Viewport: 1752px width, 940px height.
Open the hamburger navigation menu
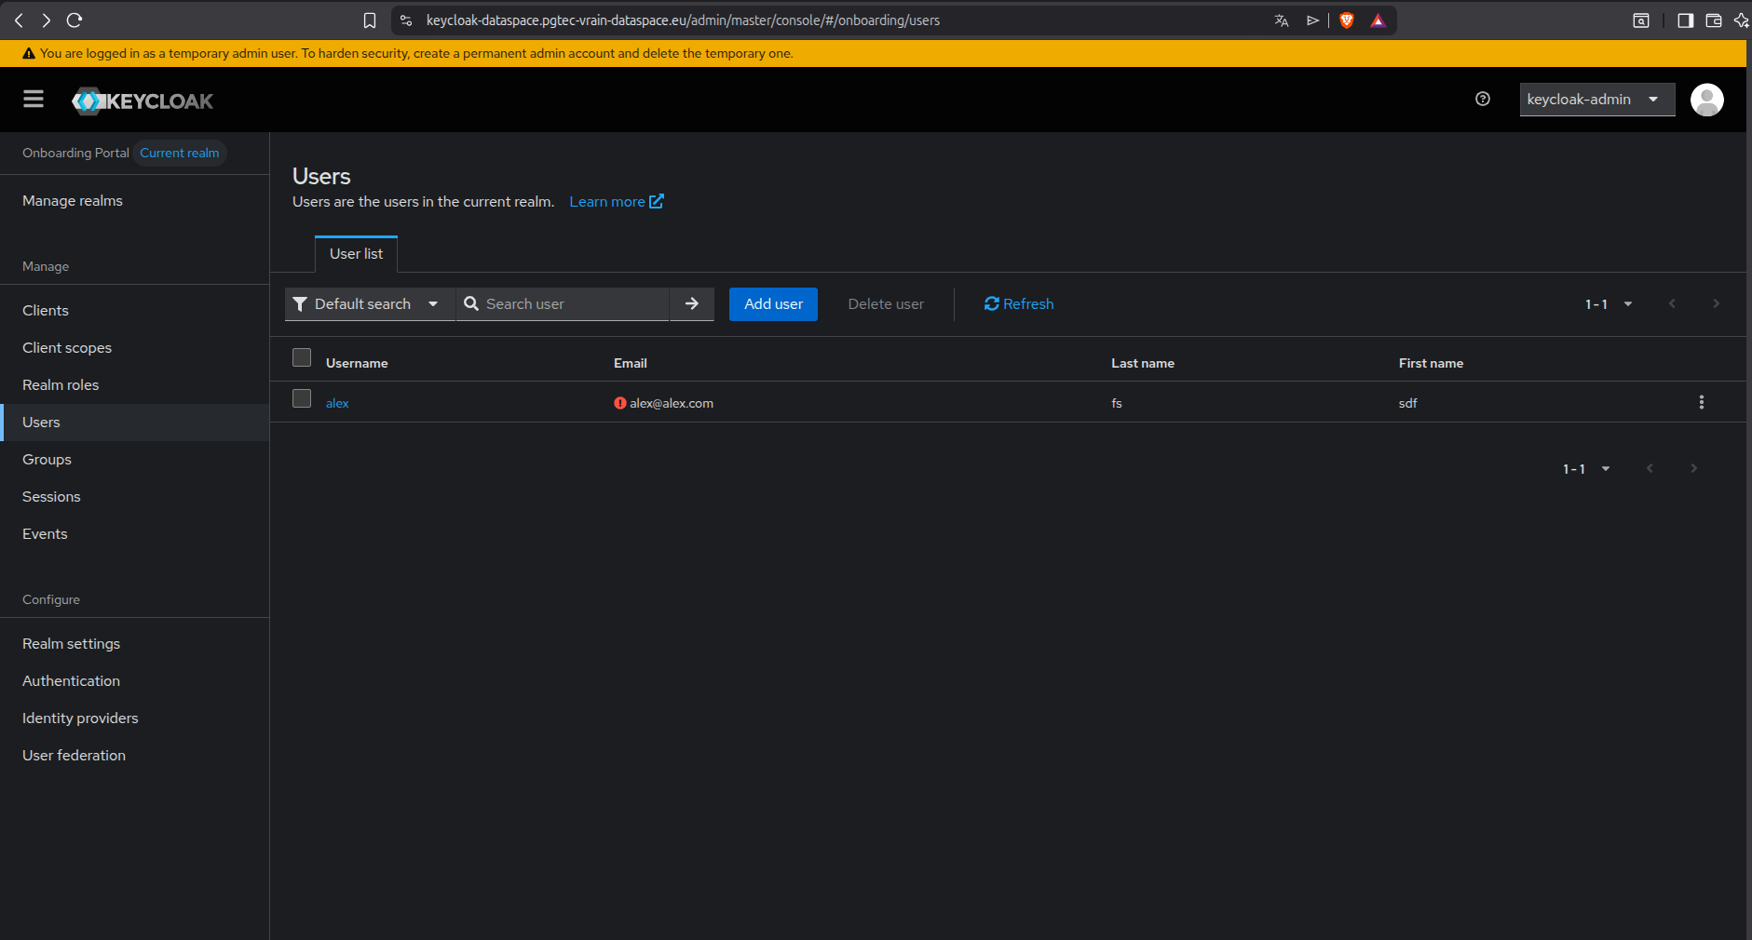(34, 99)
